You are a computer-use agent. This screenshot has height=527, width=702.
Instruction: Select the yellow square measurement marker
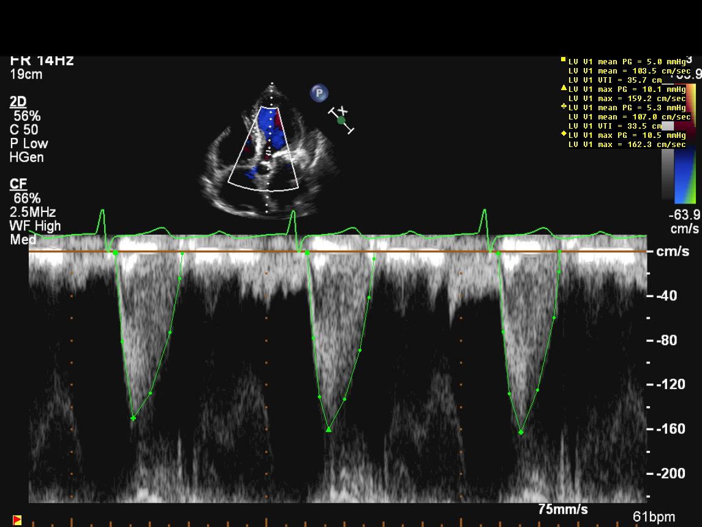click(x=563, y=60)
